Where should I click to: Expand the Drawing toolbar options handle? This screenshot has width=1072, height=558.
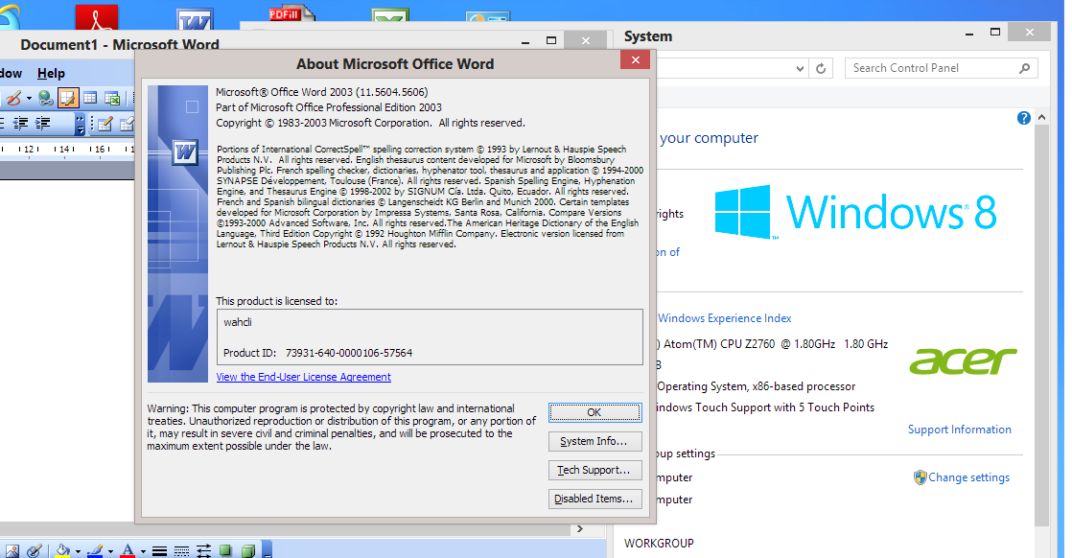pyautogui.click(x=267, y=549)
